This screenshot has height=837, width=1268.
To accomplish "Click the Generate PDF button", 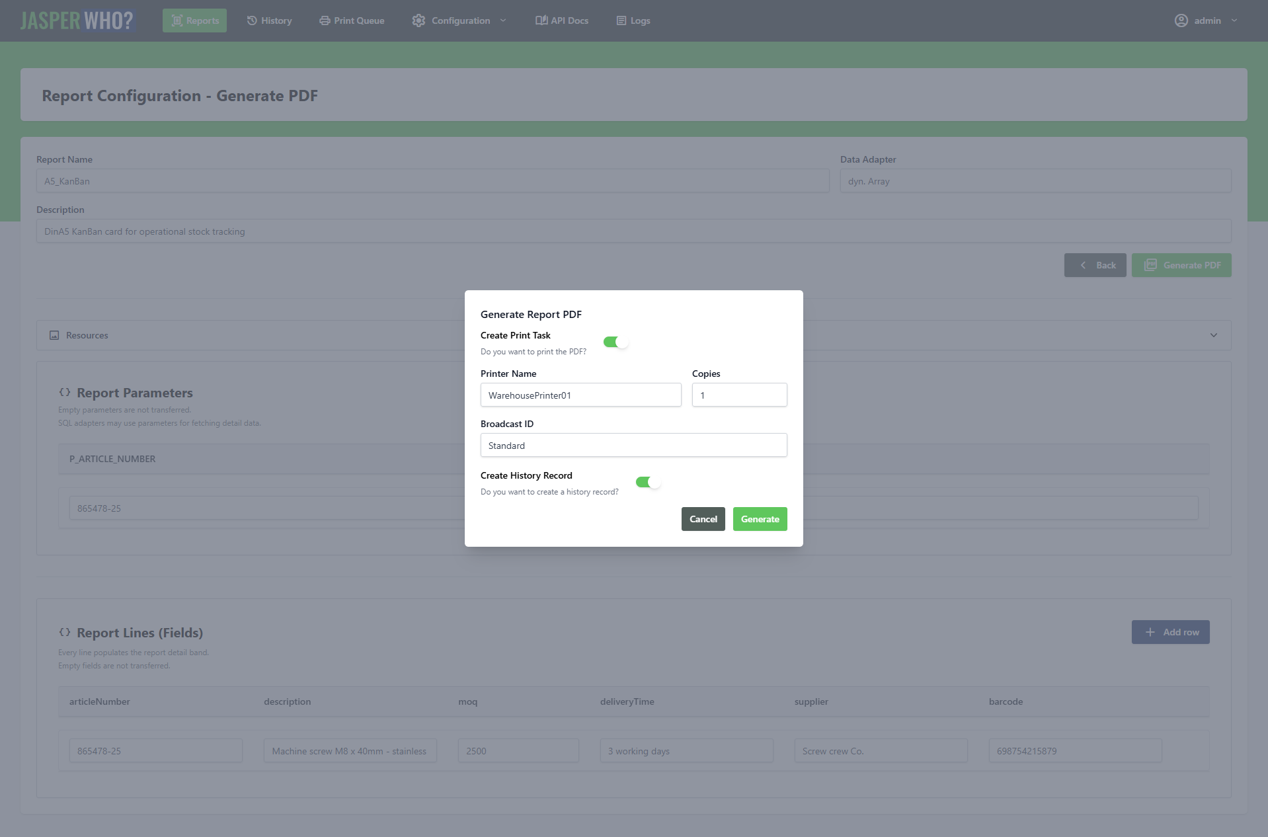I will pyautogui.click(x=1181, y=265).
